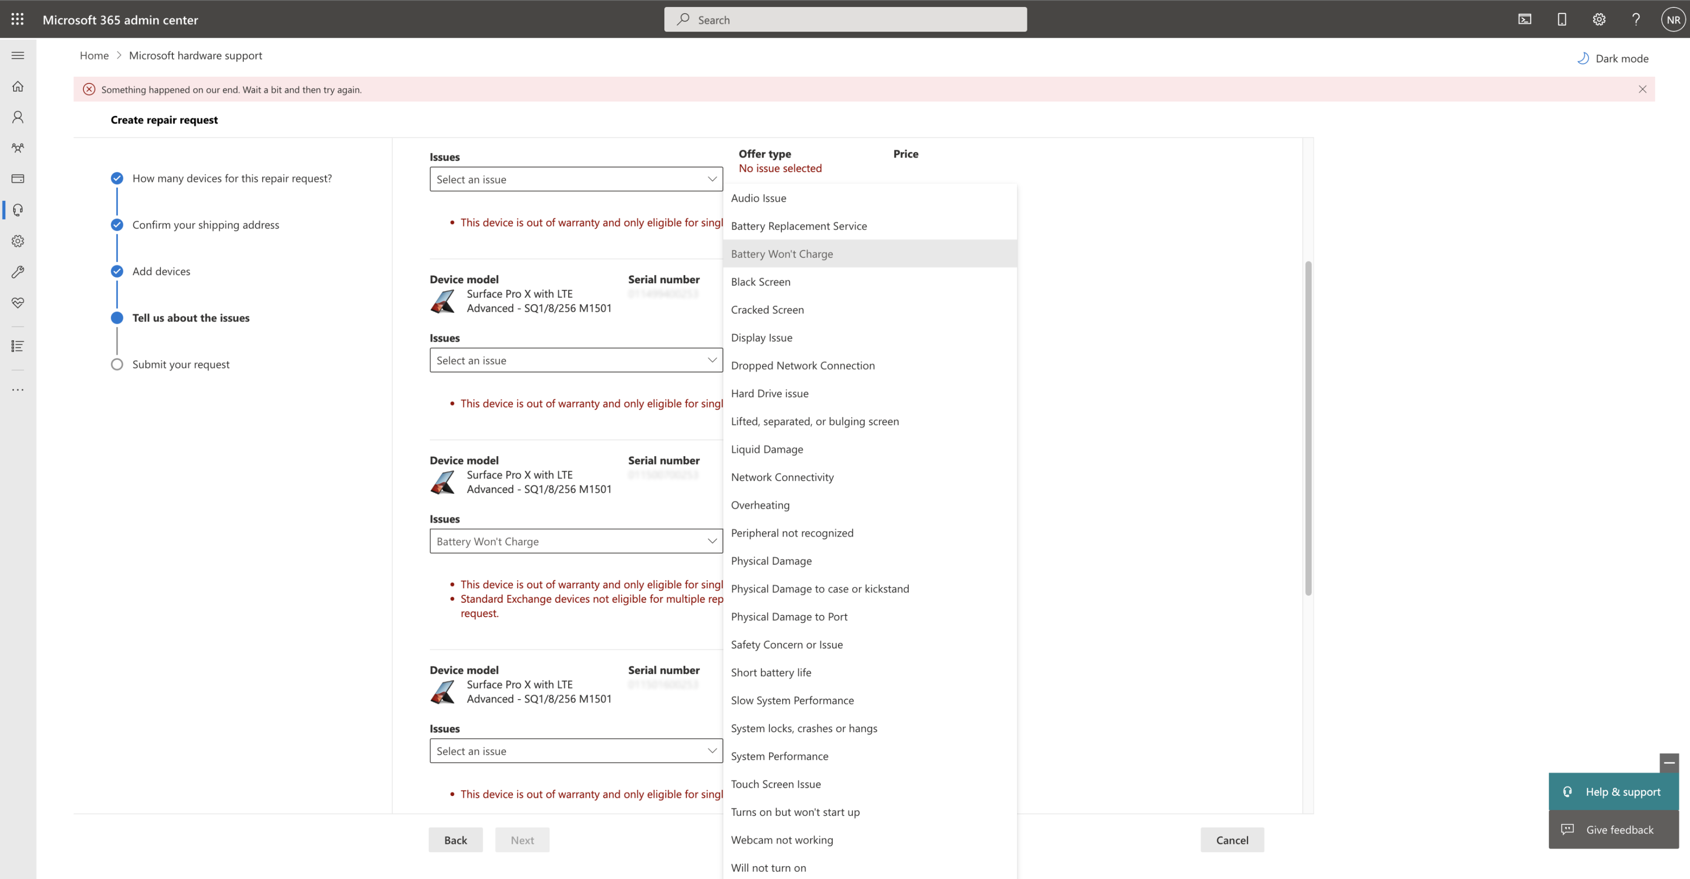Go to 'Confirm your shipping address' step
This screenshot has height=879, width=1690.
(x=196, y=225)
